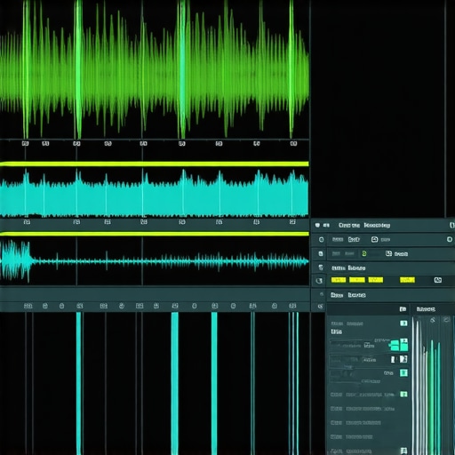The height and width of the screenshot is (455, 455).
Task: Click the second thick cyan bar in bottom lanes
Action: [175, 384]
